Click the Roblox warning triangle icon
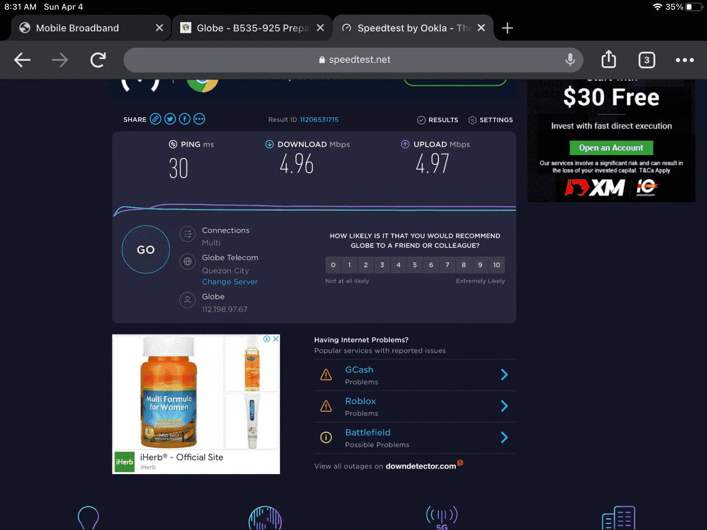 (x=326, y=406)
